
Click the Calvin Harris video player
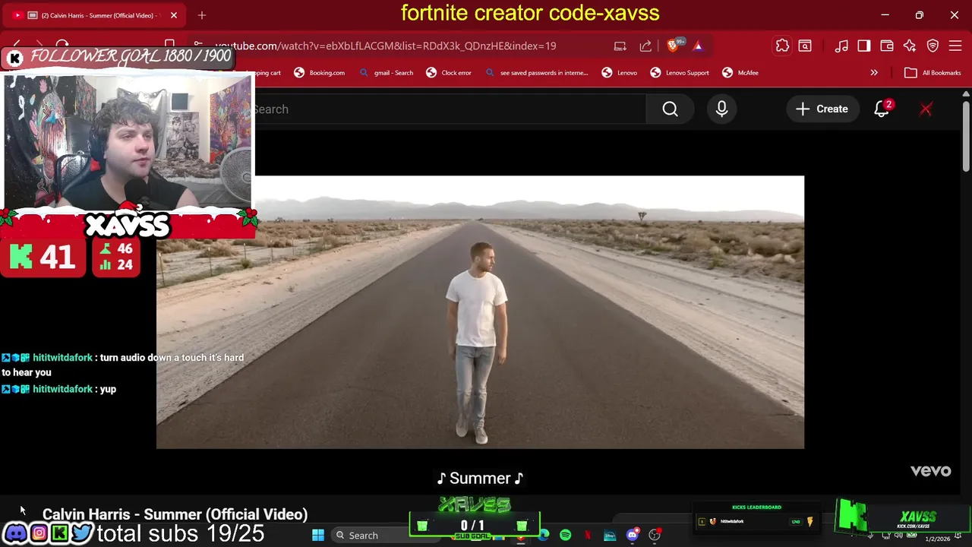click(480, 312)
